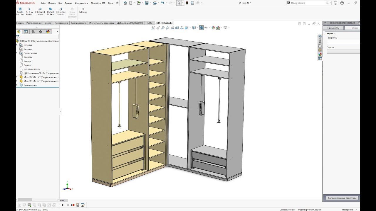Screen dimensions: 376x211
Task: Click the Дополнительные свойства button
Action: pos(343,198)
